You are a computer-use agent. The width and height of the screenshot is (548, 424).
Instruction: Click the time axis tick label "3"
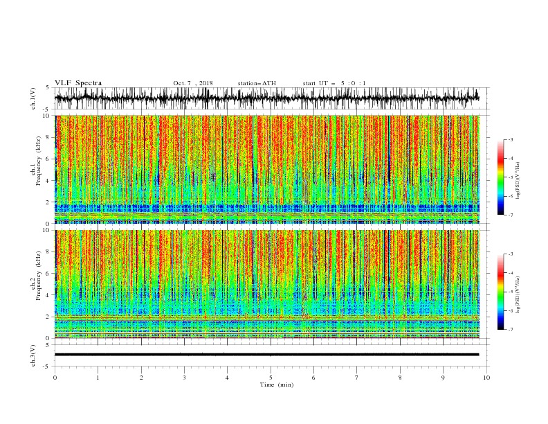(184, 378)
